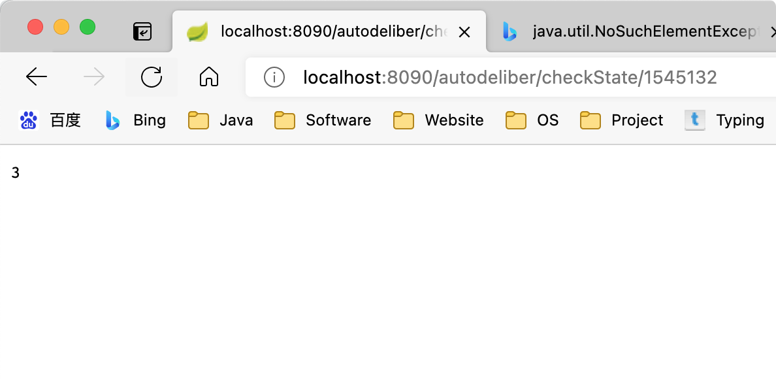Expand the Project bookmarks folder

pyautogui.click(x=622, y=120)
